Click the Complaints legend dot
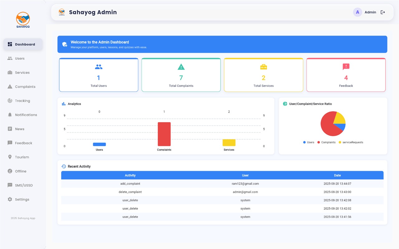The image size is (399, 249). (x=319, y=142)
